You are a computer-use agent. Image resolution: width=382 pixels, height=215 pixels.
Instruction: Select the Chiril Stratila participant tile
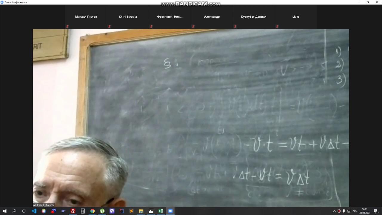(128, 17)
